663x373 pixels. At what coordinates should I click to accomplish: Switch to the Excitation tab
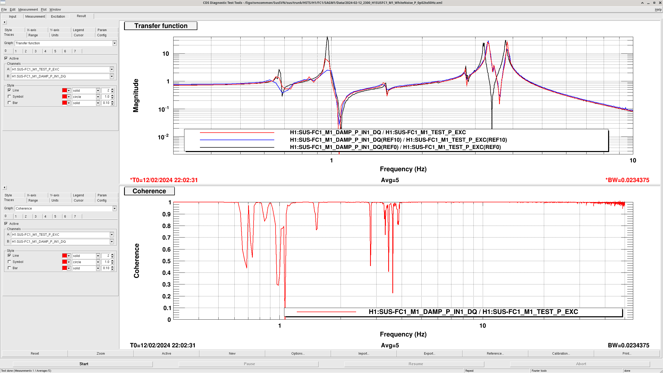[58, 16]
